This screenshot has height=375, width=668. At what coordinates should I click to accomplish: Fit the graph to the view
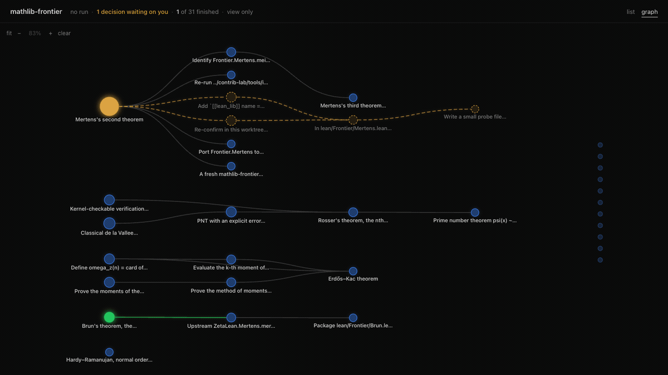pyautogui.click(x=9, y=33)
